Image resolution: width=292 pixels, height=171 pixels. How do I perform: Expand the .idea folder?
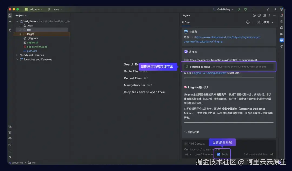tap(21, 26)
